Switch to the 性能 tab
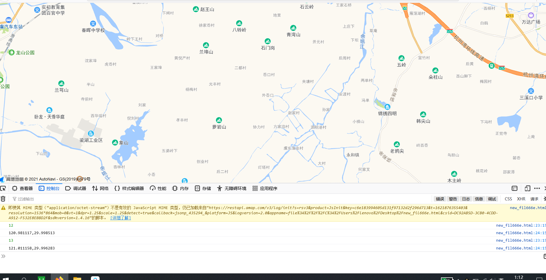Viewport: 546px width, 280px height. [158, 188]
